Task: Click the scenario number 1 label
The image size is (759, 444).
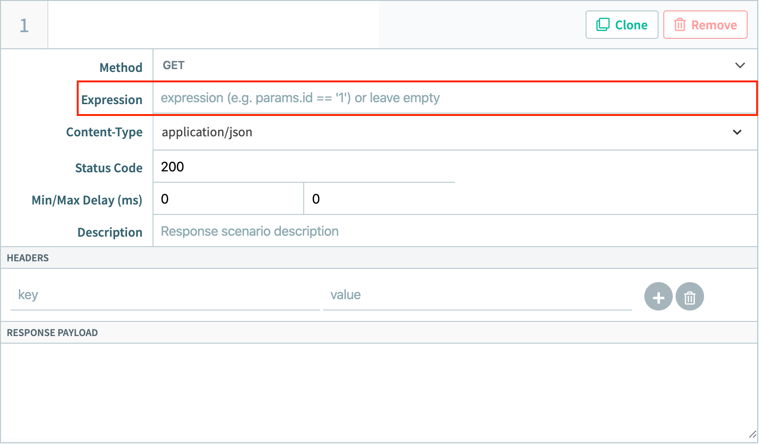Action: (24, 26)
